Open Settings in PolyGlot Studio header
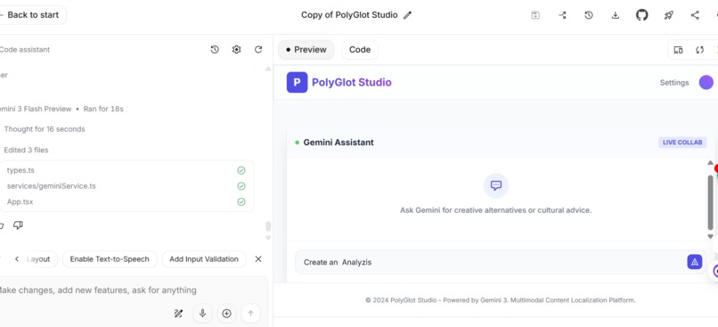The width and height of the screenshot is (718, 327). point(674,83)
